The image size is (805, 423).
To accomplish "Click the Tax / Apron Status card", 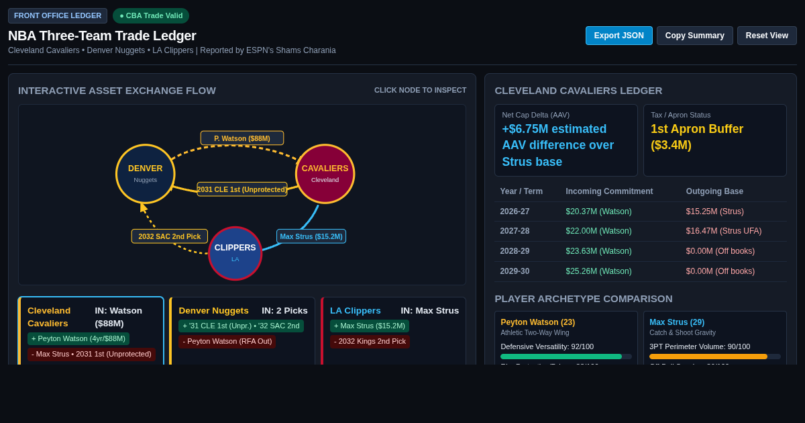I will pos(715,140).
